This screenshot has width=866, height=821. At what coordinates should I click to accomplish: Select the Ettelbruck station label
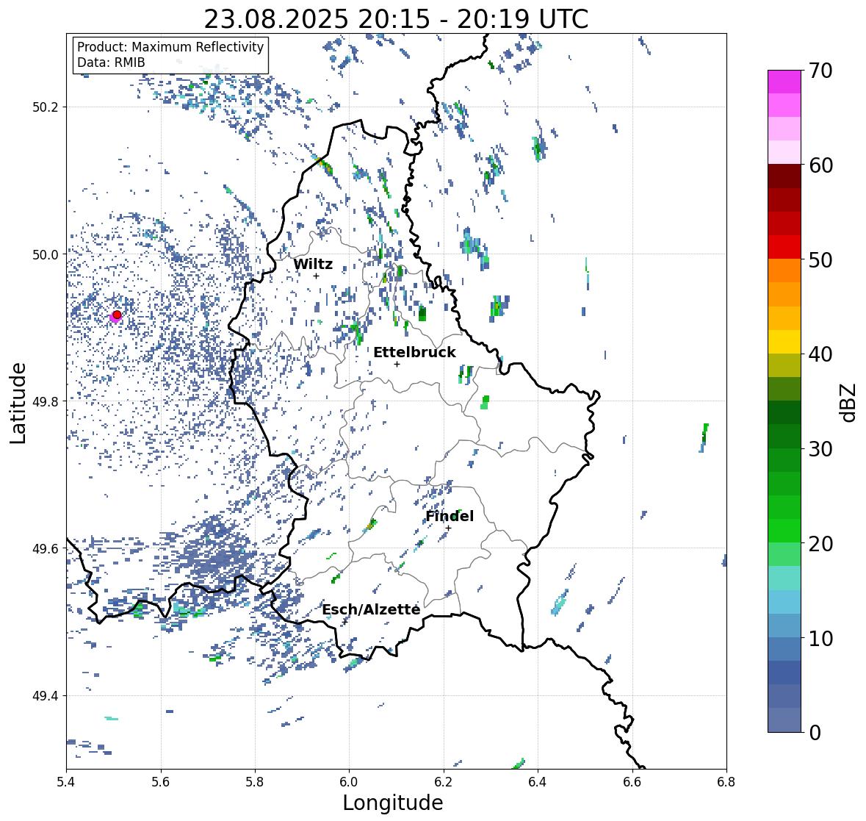click(414, 353)
